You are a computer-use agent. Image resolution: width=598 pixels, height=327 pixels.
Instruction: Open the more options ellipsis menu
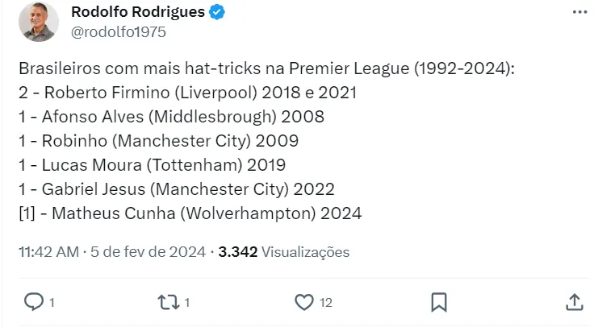(579, 13)
